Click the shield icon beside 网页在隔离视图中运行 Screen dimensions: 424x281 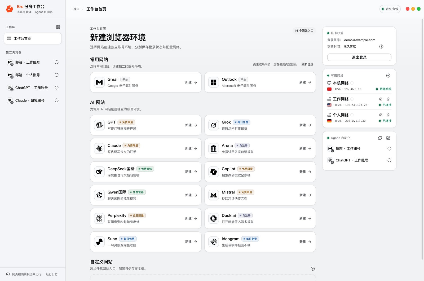[x=8, y=274]
